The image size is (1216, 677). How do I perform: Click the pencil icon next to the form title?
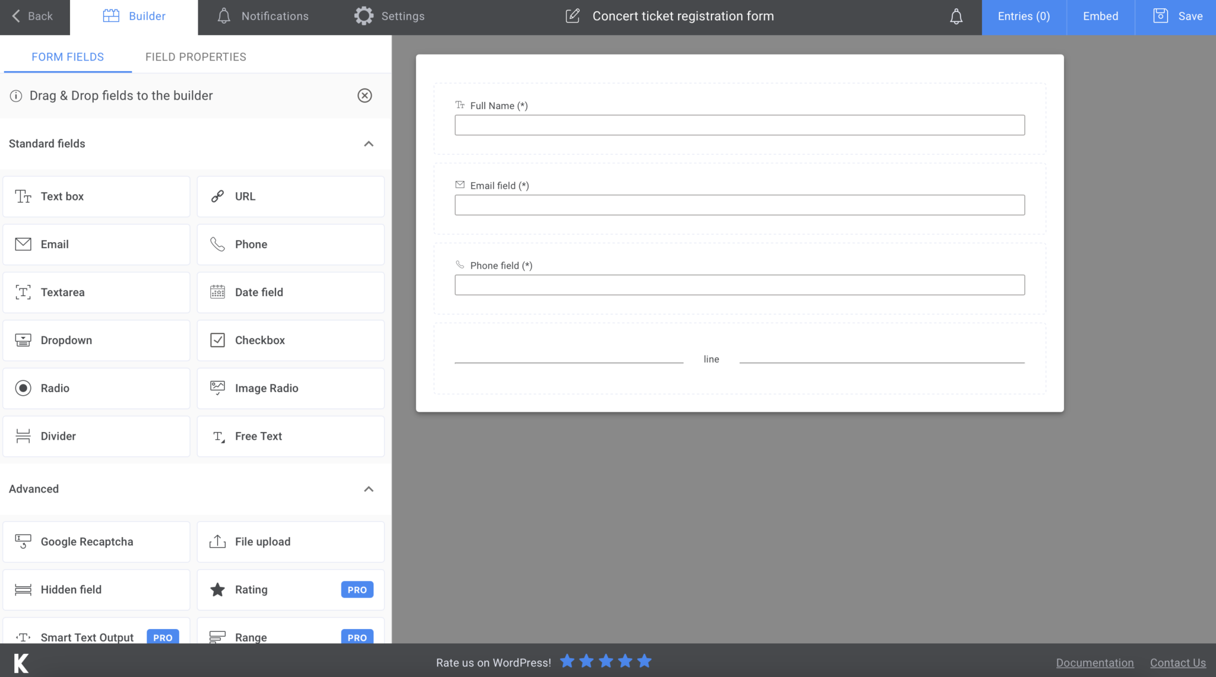click(572, 16)
